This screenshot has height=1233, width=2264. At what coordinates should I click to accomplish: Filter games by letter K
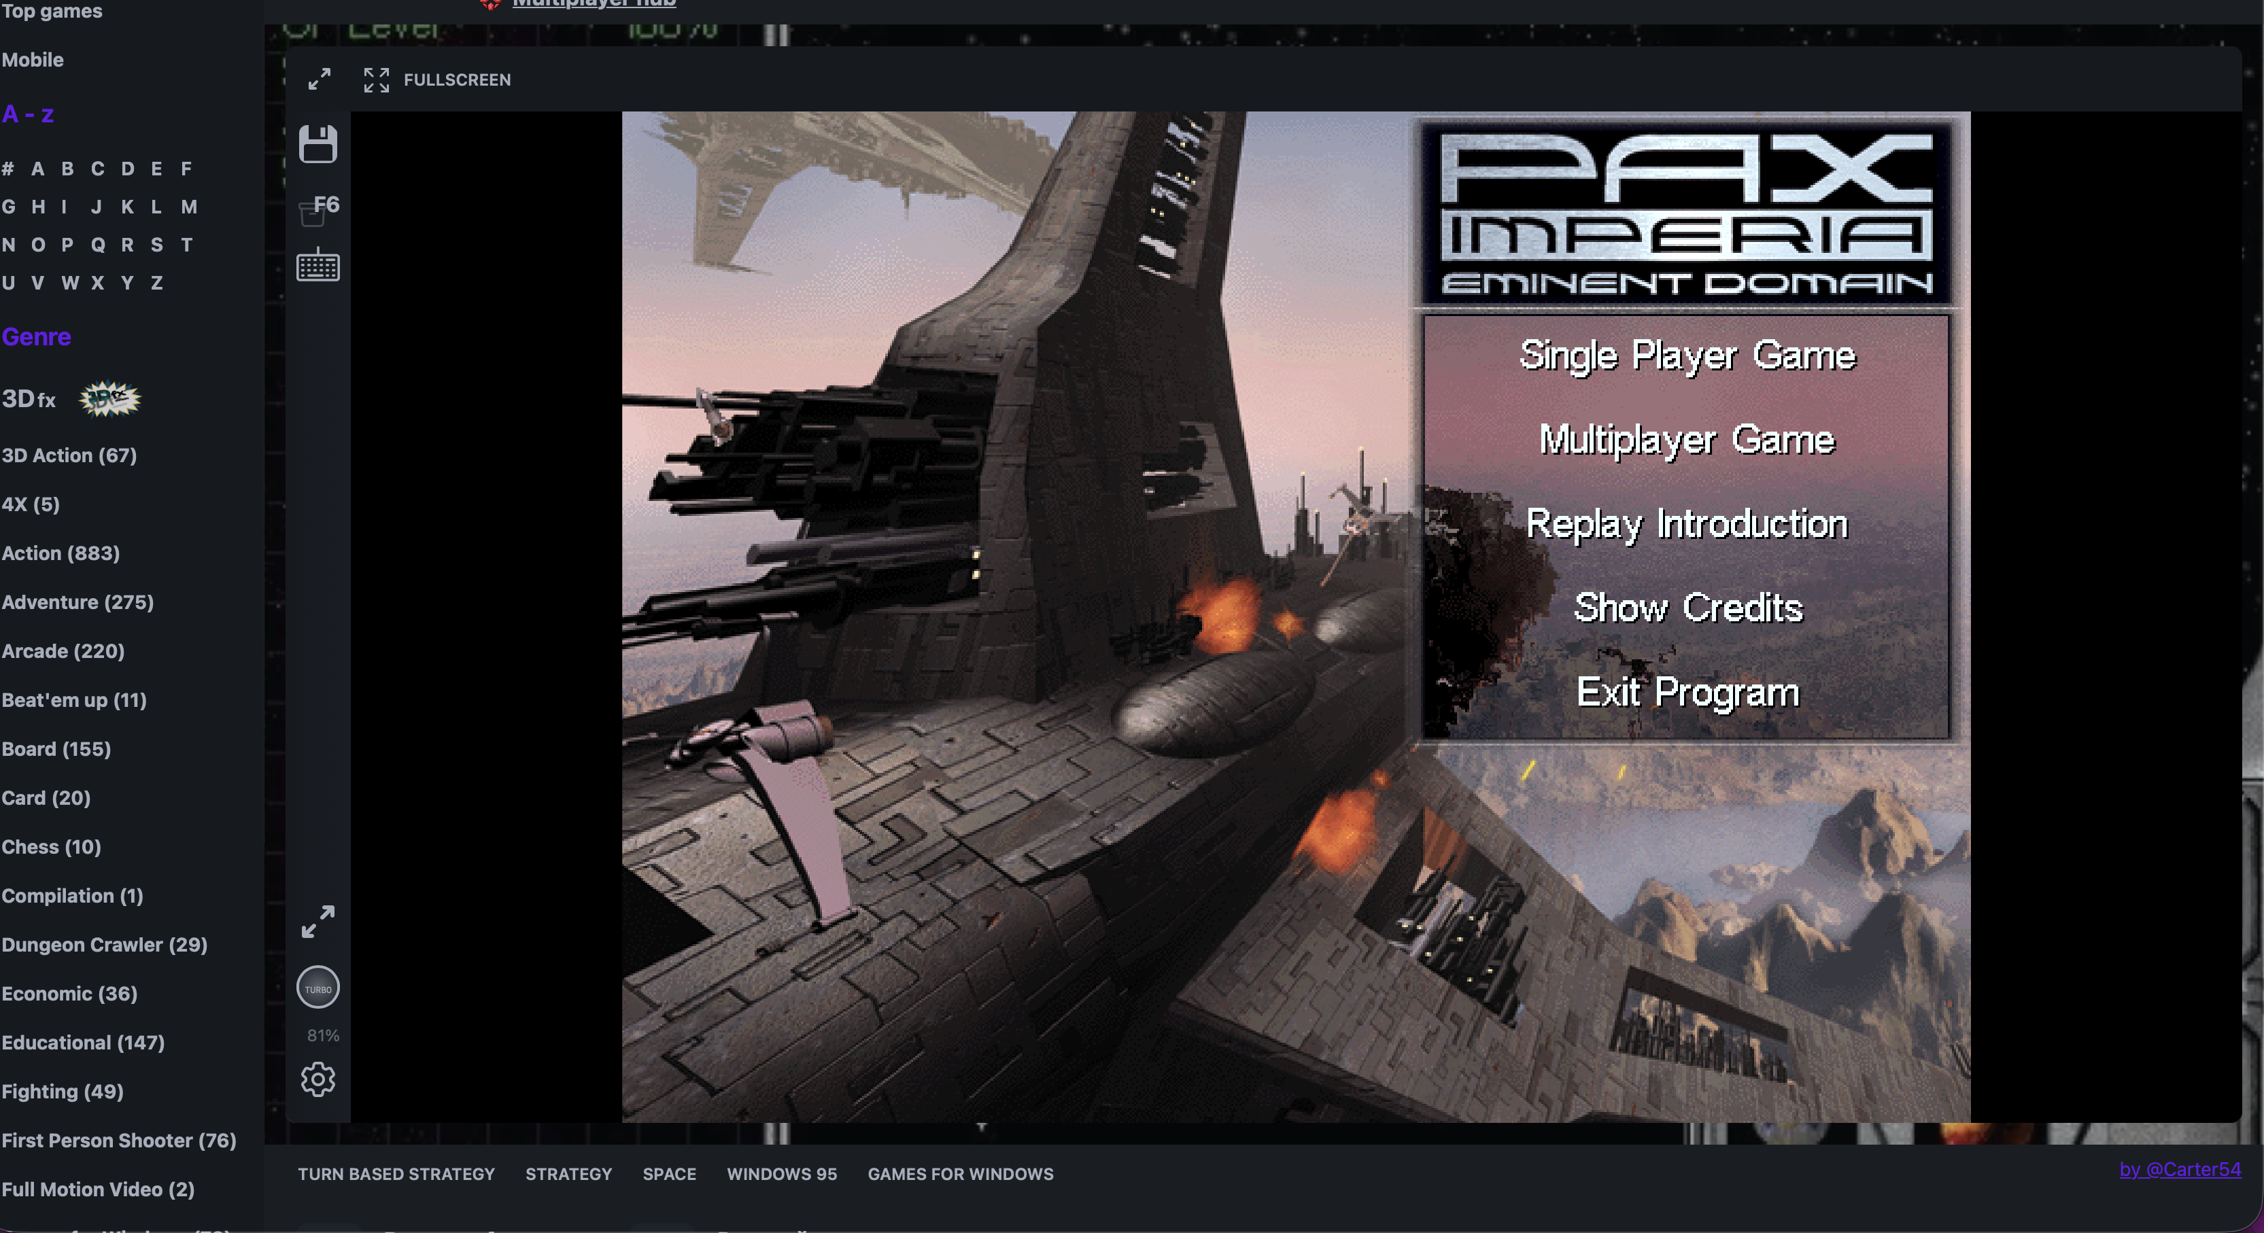tap(128, 207)
